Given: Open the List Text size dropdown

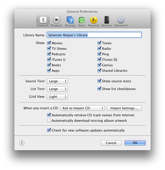Looking at the screenshot, I should 57,89.
